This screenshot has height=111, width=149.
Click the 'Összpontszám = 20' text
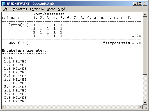(x=122, y=43)
